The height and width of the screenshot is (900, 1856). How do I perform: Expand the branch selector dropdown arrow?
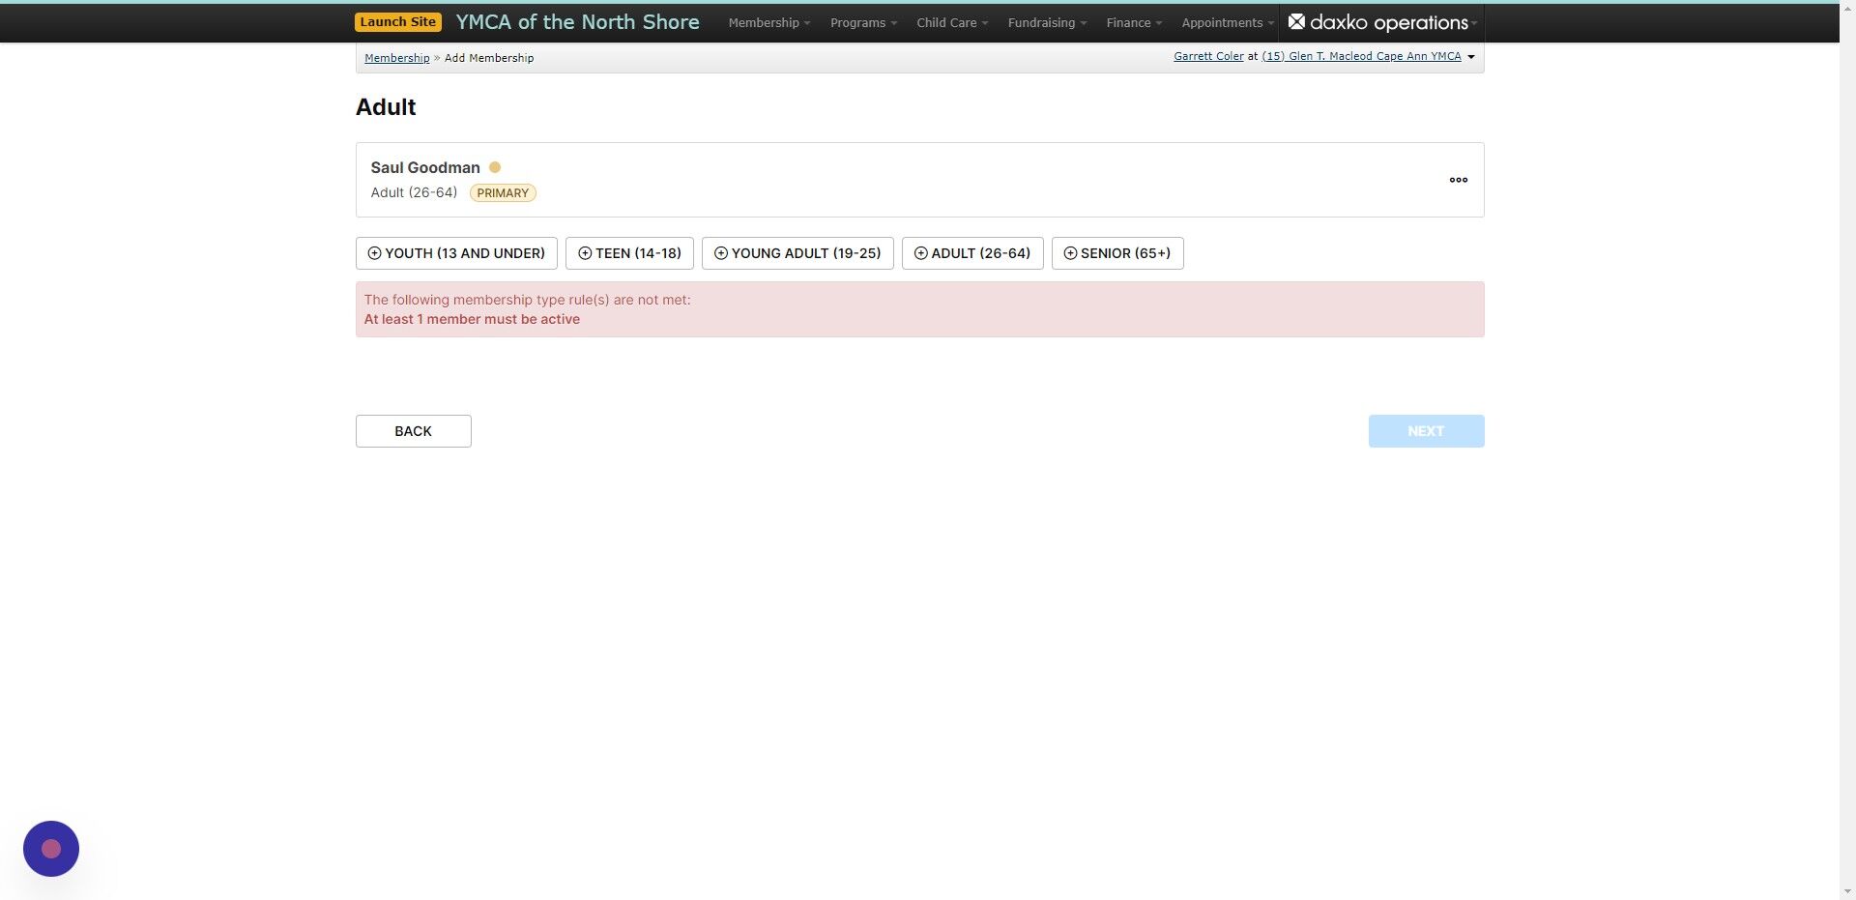pos(1471,57)
